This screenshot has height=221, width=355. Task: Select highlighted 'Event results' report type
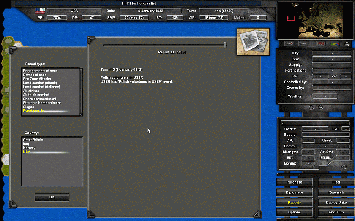(x=33, y=111)
